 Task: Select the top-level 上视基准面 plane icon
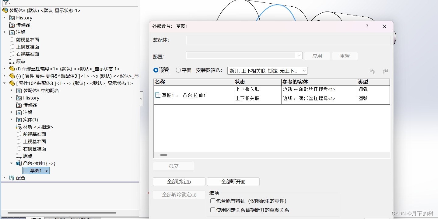click(x=12, y=47)
